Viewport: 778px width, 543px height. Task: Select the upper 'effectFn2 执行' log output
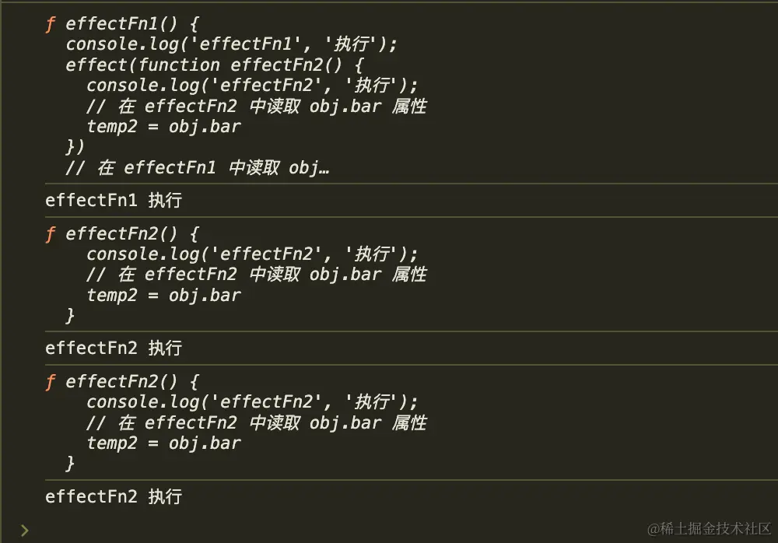pyautogui.click(x=114, y=348)
